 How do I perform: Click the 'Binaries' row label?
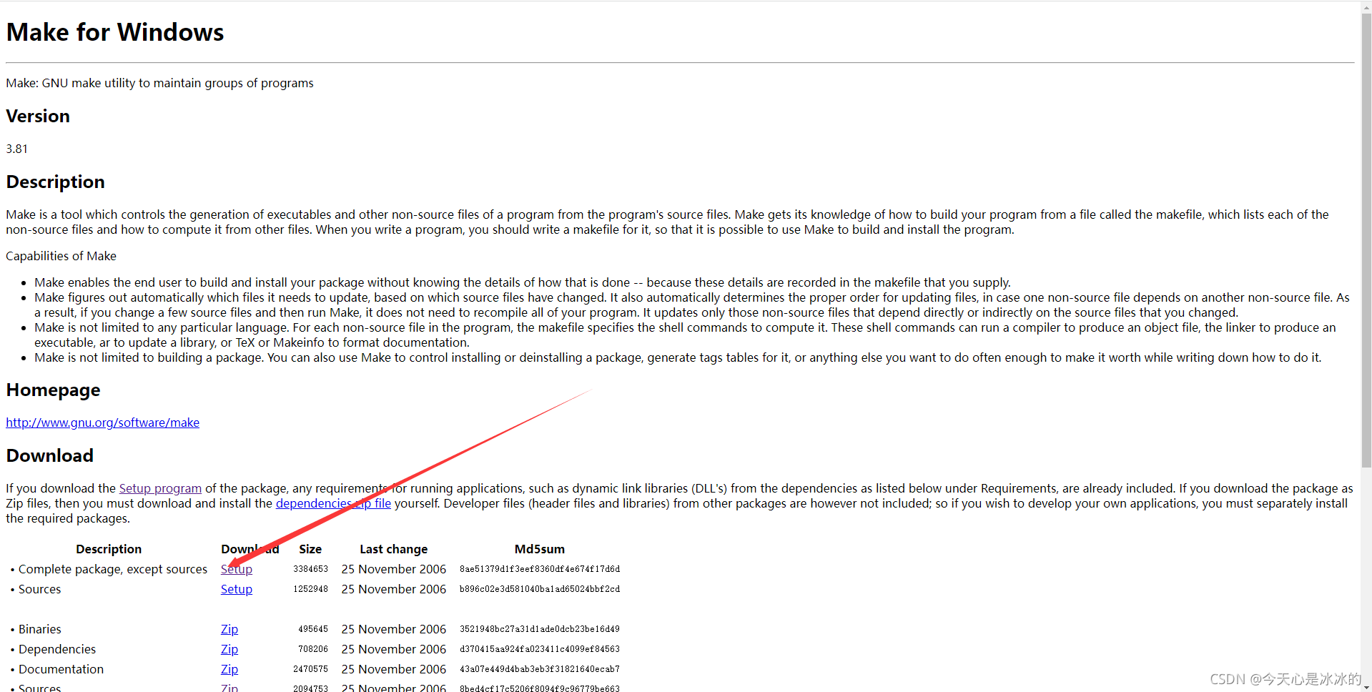[x=40, y=629]
